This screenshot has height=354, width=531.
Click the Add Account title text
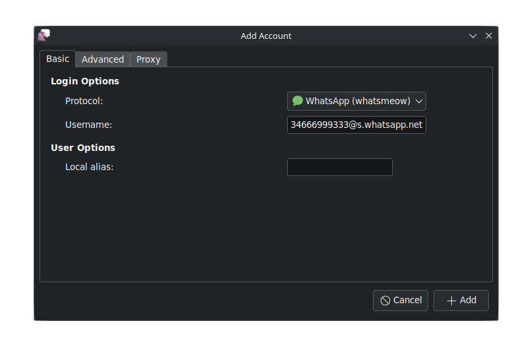click(x=266, y=36)
